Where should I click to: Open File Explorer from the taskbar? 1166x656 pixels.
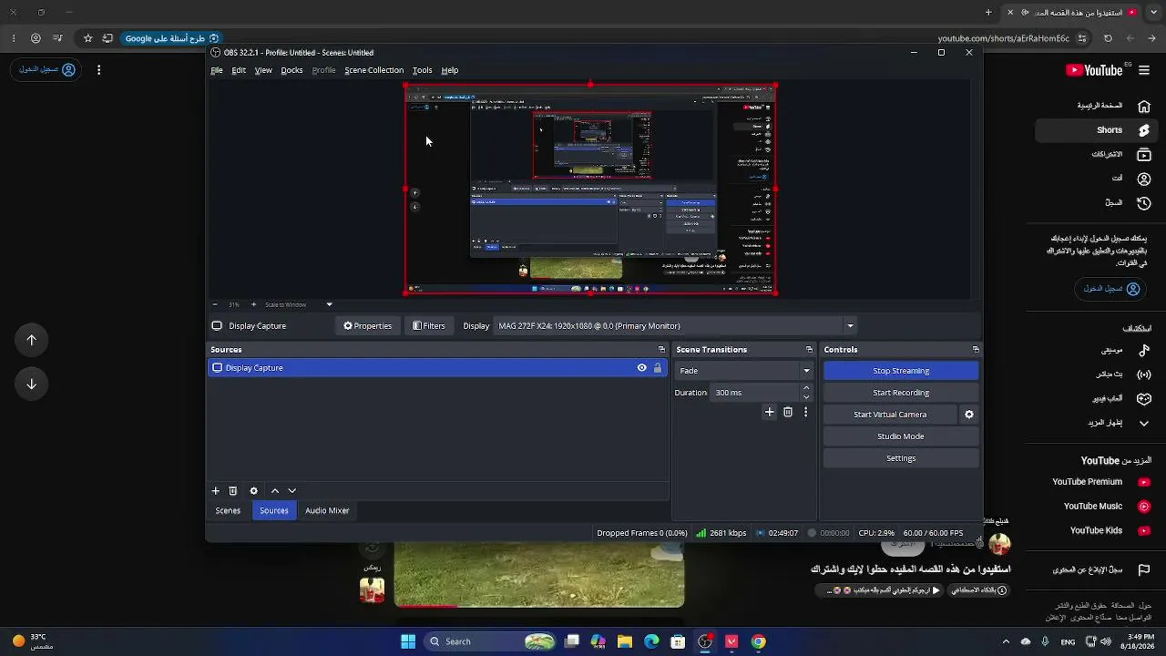click(625, 641)
